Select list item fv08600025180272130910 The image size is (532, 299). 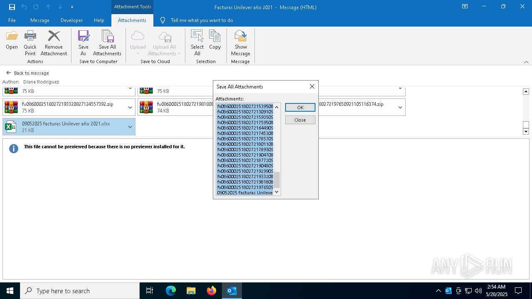click(245, 112)
